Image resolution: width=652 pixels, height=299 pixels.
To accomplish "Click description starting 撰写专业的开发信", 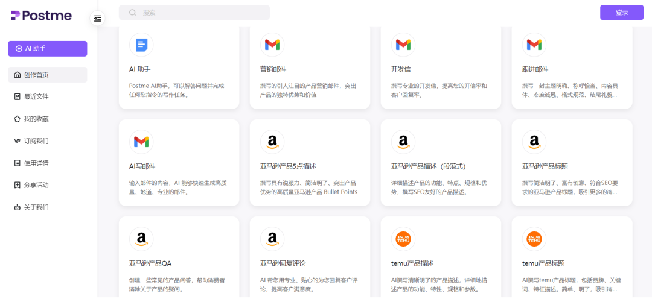I will (439, 90).
